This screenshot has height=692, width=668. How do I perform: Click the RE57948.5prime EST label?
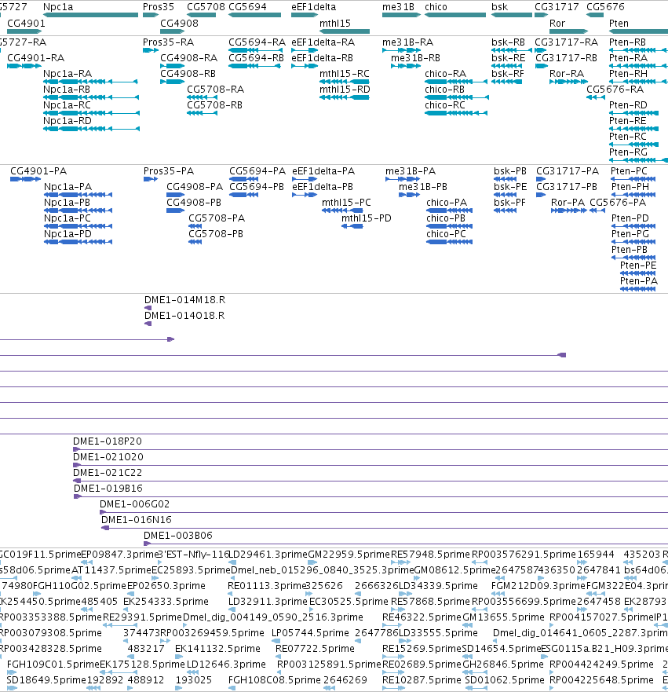click(x=430, y=555)
